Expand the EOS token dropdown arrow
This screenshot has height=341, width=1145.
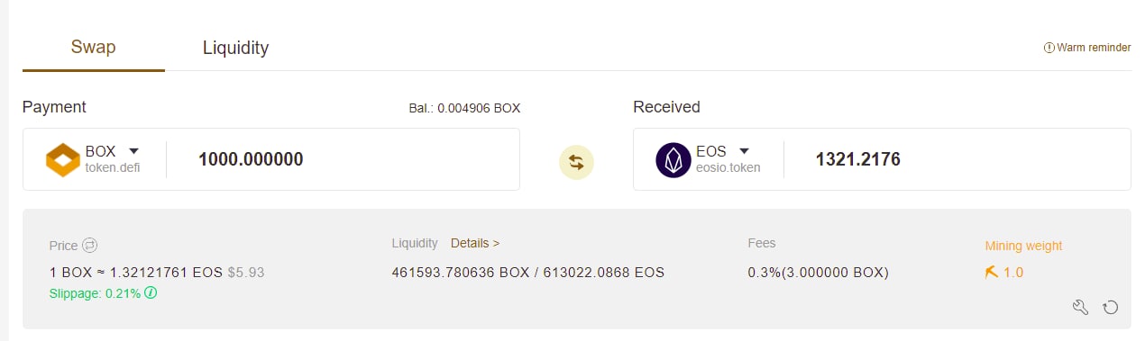[745, 151]
